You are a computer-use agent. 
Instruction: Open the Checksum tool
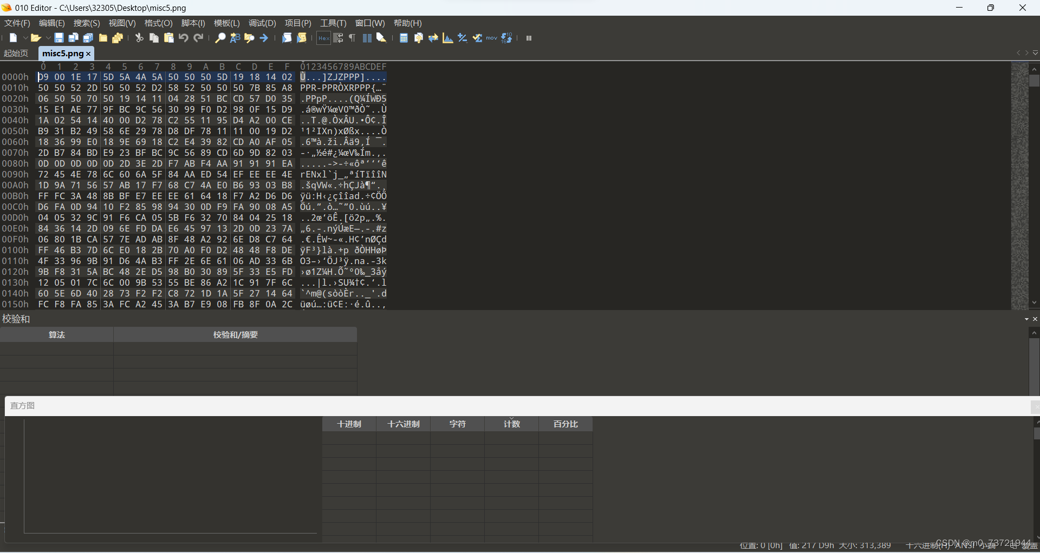point(462,38)
